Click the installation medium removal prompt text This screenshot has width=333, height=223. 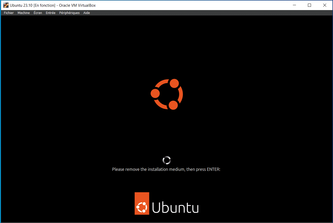click(x=166, y=169)
